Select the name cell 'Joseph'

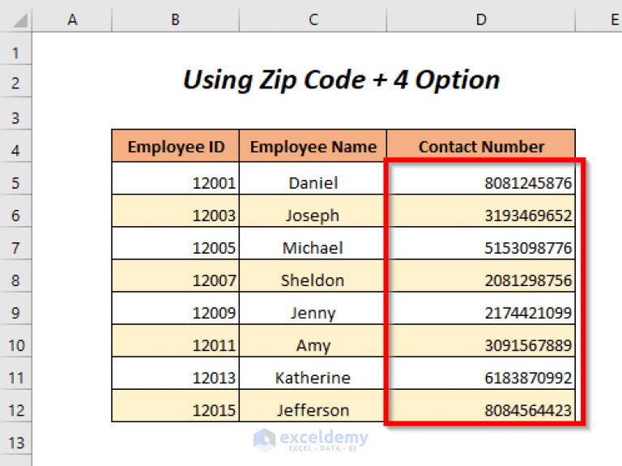coord(313,211)
